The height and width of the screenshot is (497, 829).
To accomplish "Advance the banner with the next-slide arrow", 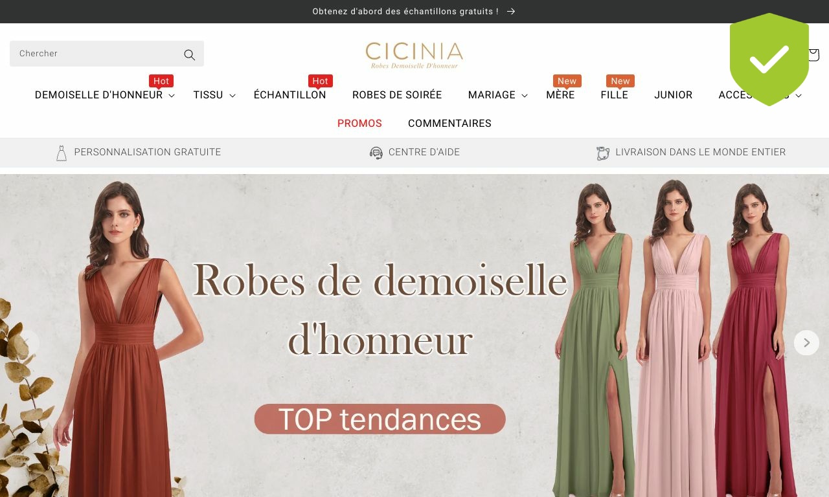I will (x=806, y=343).
